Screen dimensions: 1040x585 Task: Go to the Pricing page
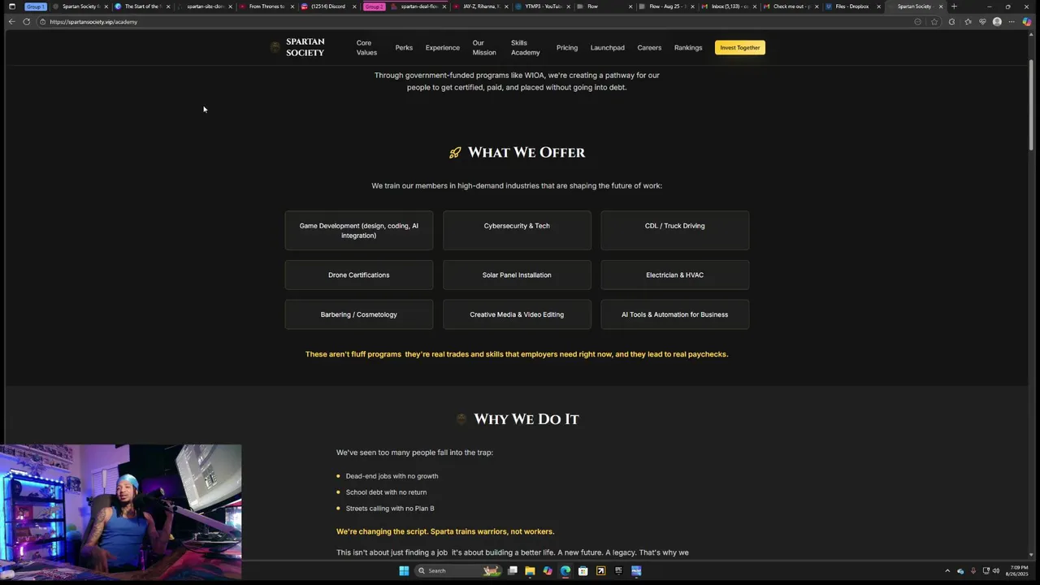pyautogui.click(x=567, y=48)
